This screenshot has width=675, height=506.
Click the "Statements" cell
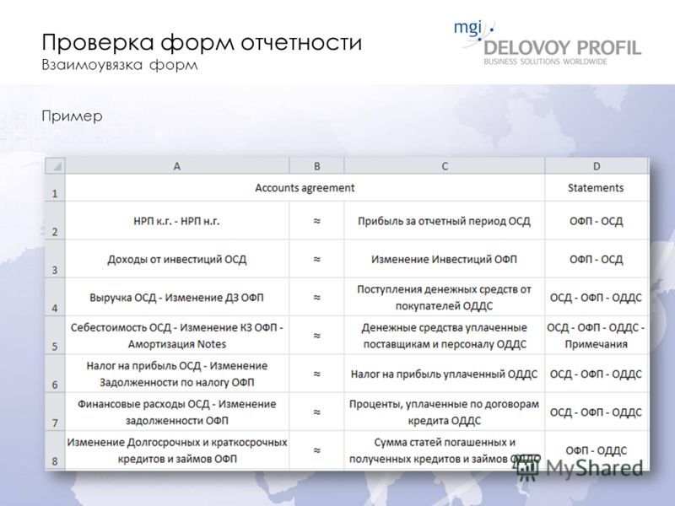coord(597,187)
